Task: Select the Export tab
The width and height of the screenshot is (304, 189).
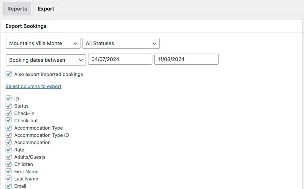Action: 46,9
